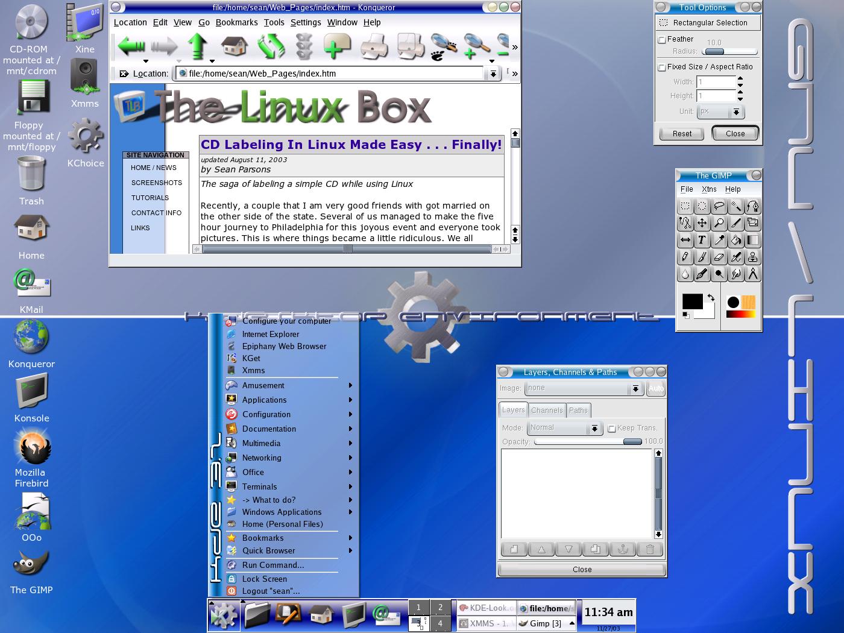
Task: Click Close button in Tool Options window
Action: click(x=735, y=133)
